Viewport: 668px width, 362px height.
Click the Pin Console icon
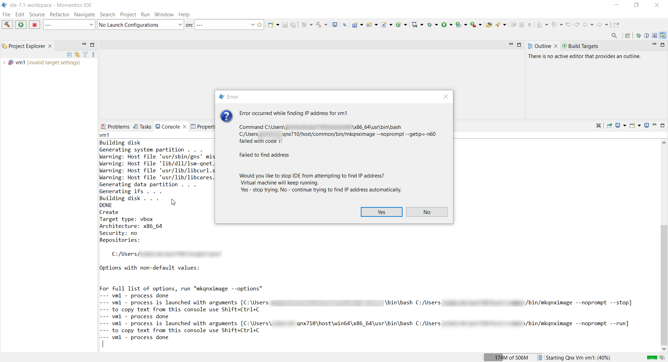pyautogui.click(x=610, y=125)
